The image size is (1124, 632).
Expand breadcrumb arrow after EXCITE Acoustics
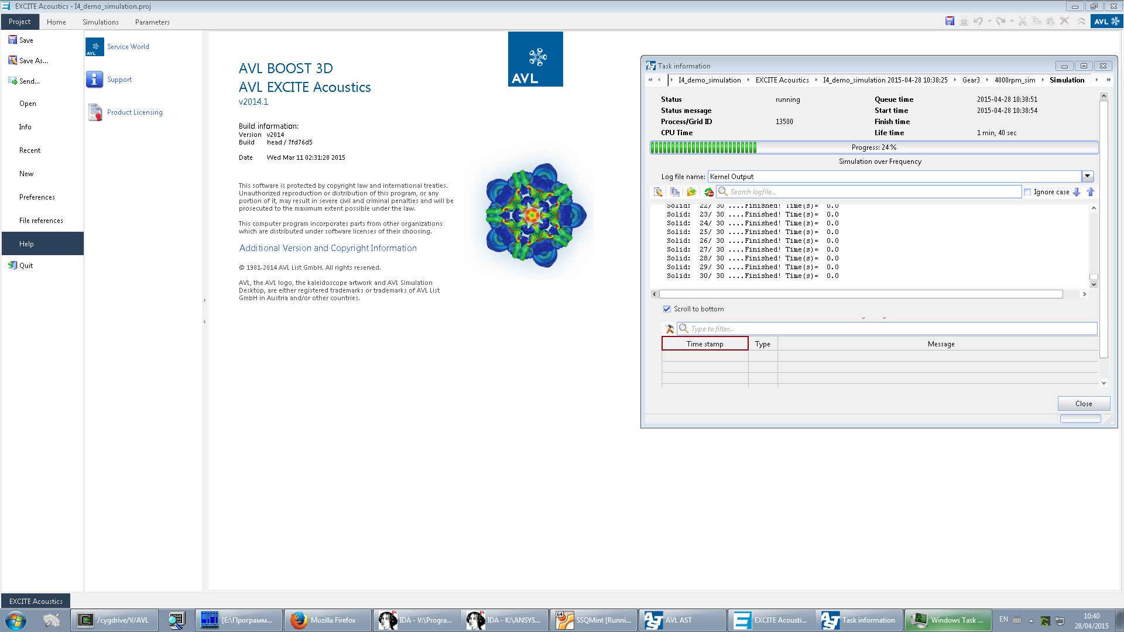point(816,80)
